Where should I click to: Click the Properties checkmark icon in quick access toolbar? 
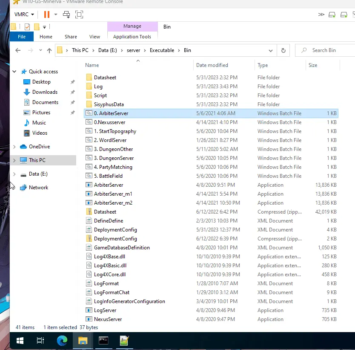tap(27, 27)
